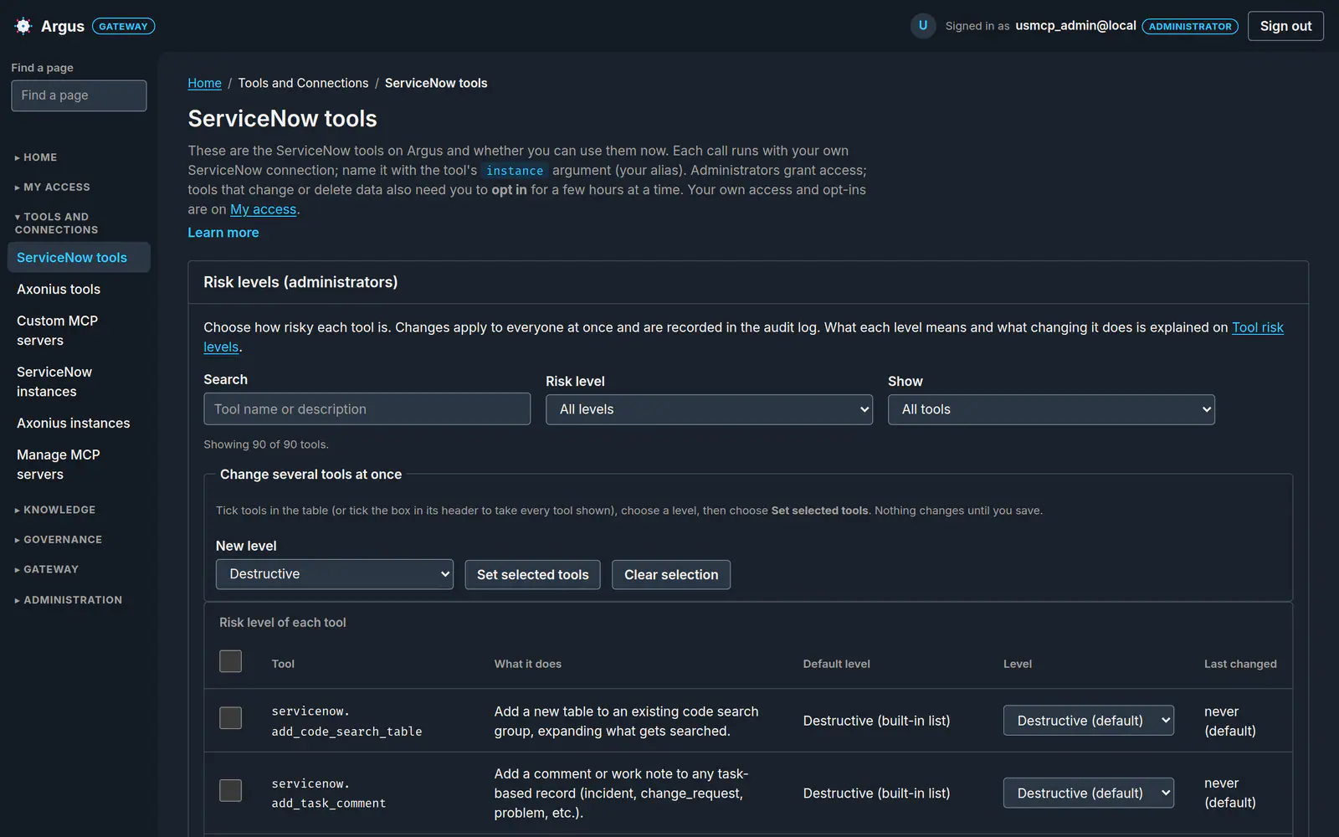Open Manage MCP servers page
The width and height of the screenshot is (1339, 837).
point(79,465)
